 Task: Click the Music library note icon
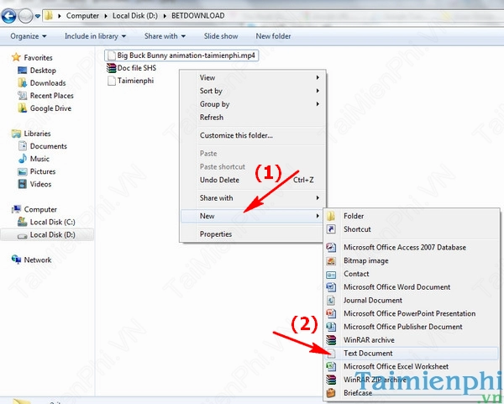tap(23, 159)
